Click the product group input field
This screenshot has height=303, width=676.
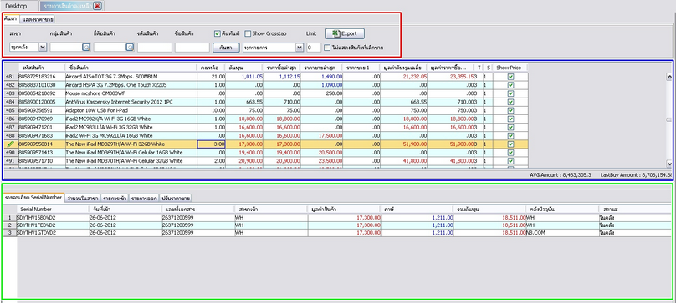pos(66,48)
